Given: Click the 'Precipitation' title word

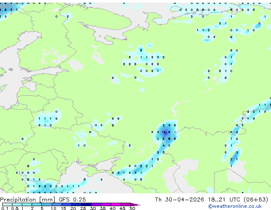Looking at the screenshot, I should click(x=18, y=200).
